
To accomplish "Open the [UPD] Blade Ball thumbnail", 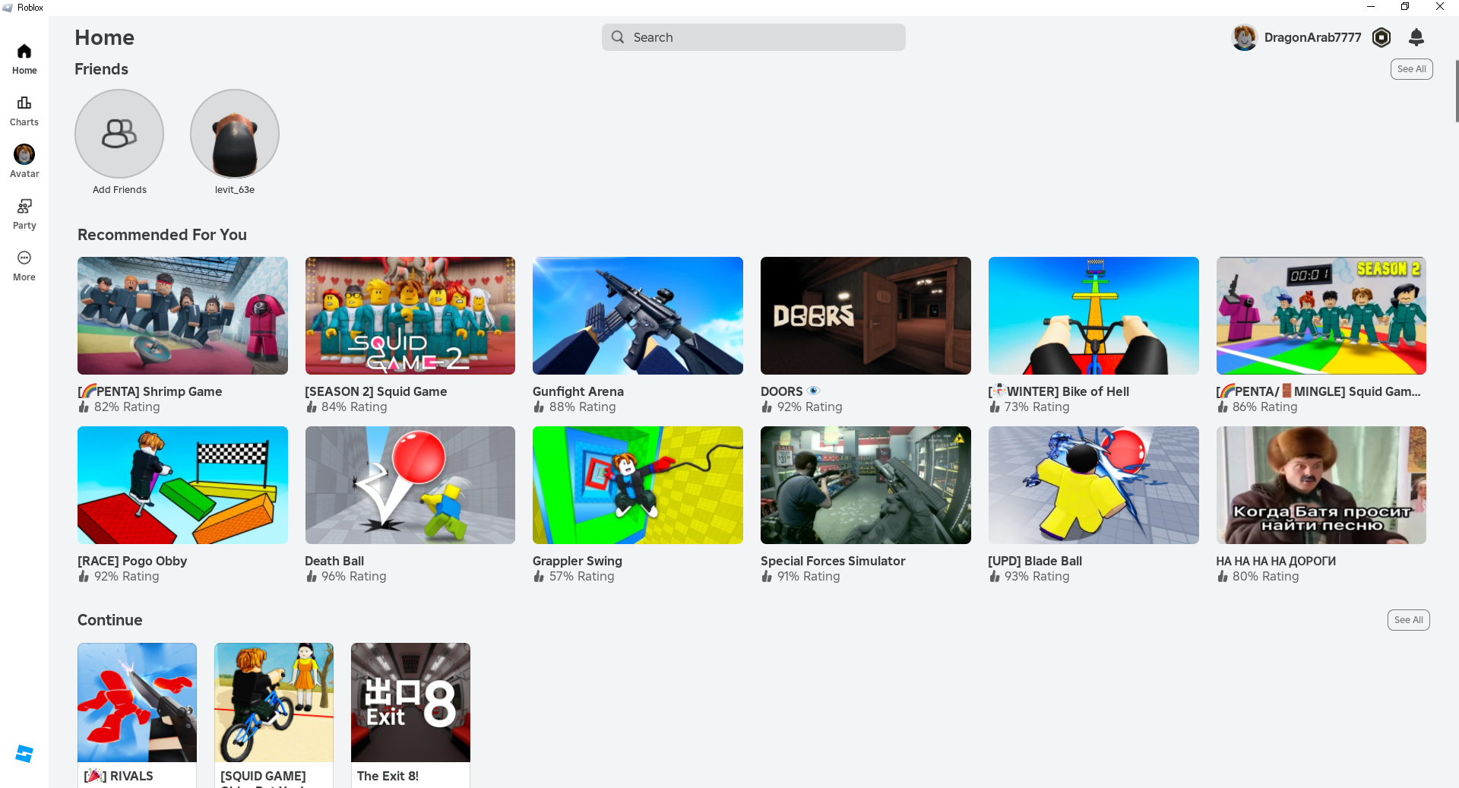I will pos(1093,485).
